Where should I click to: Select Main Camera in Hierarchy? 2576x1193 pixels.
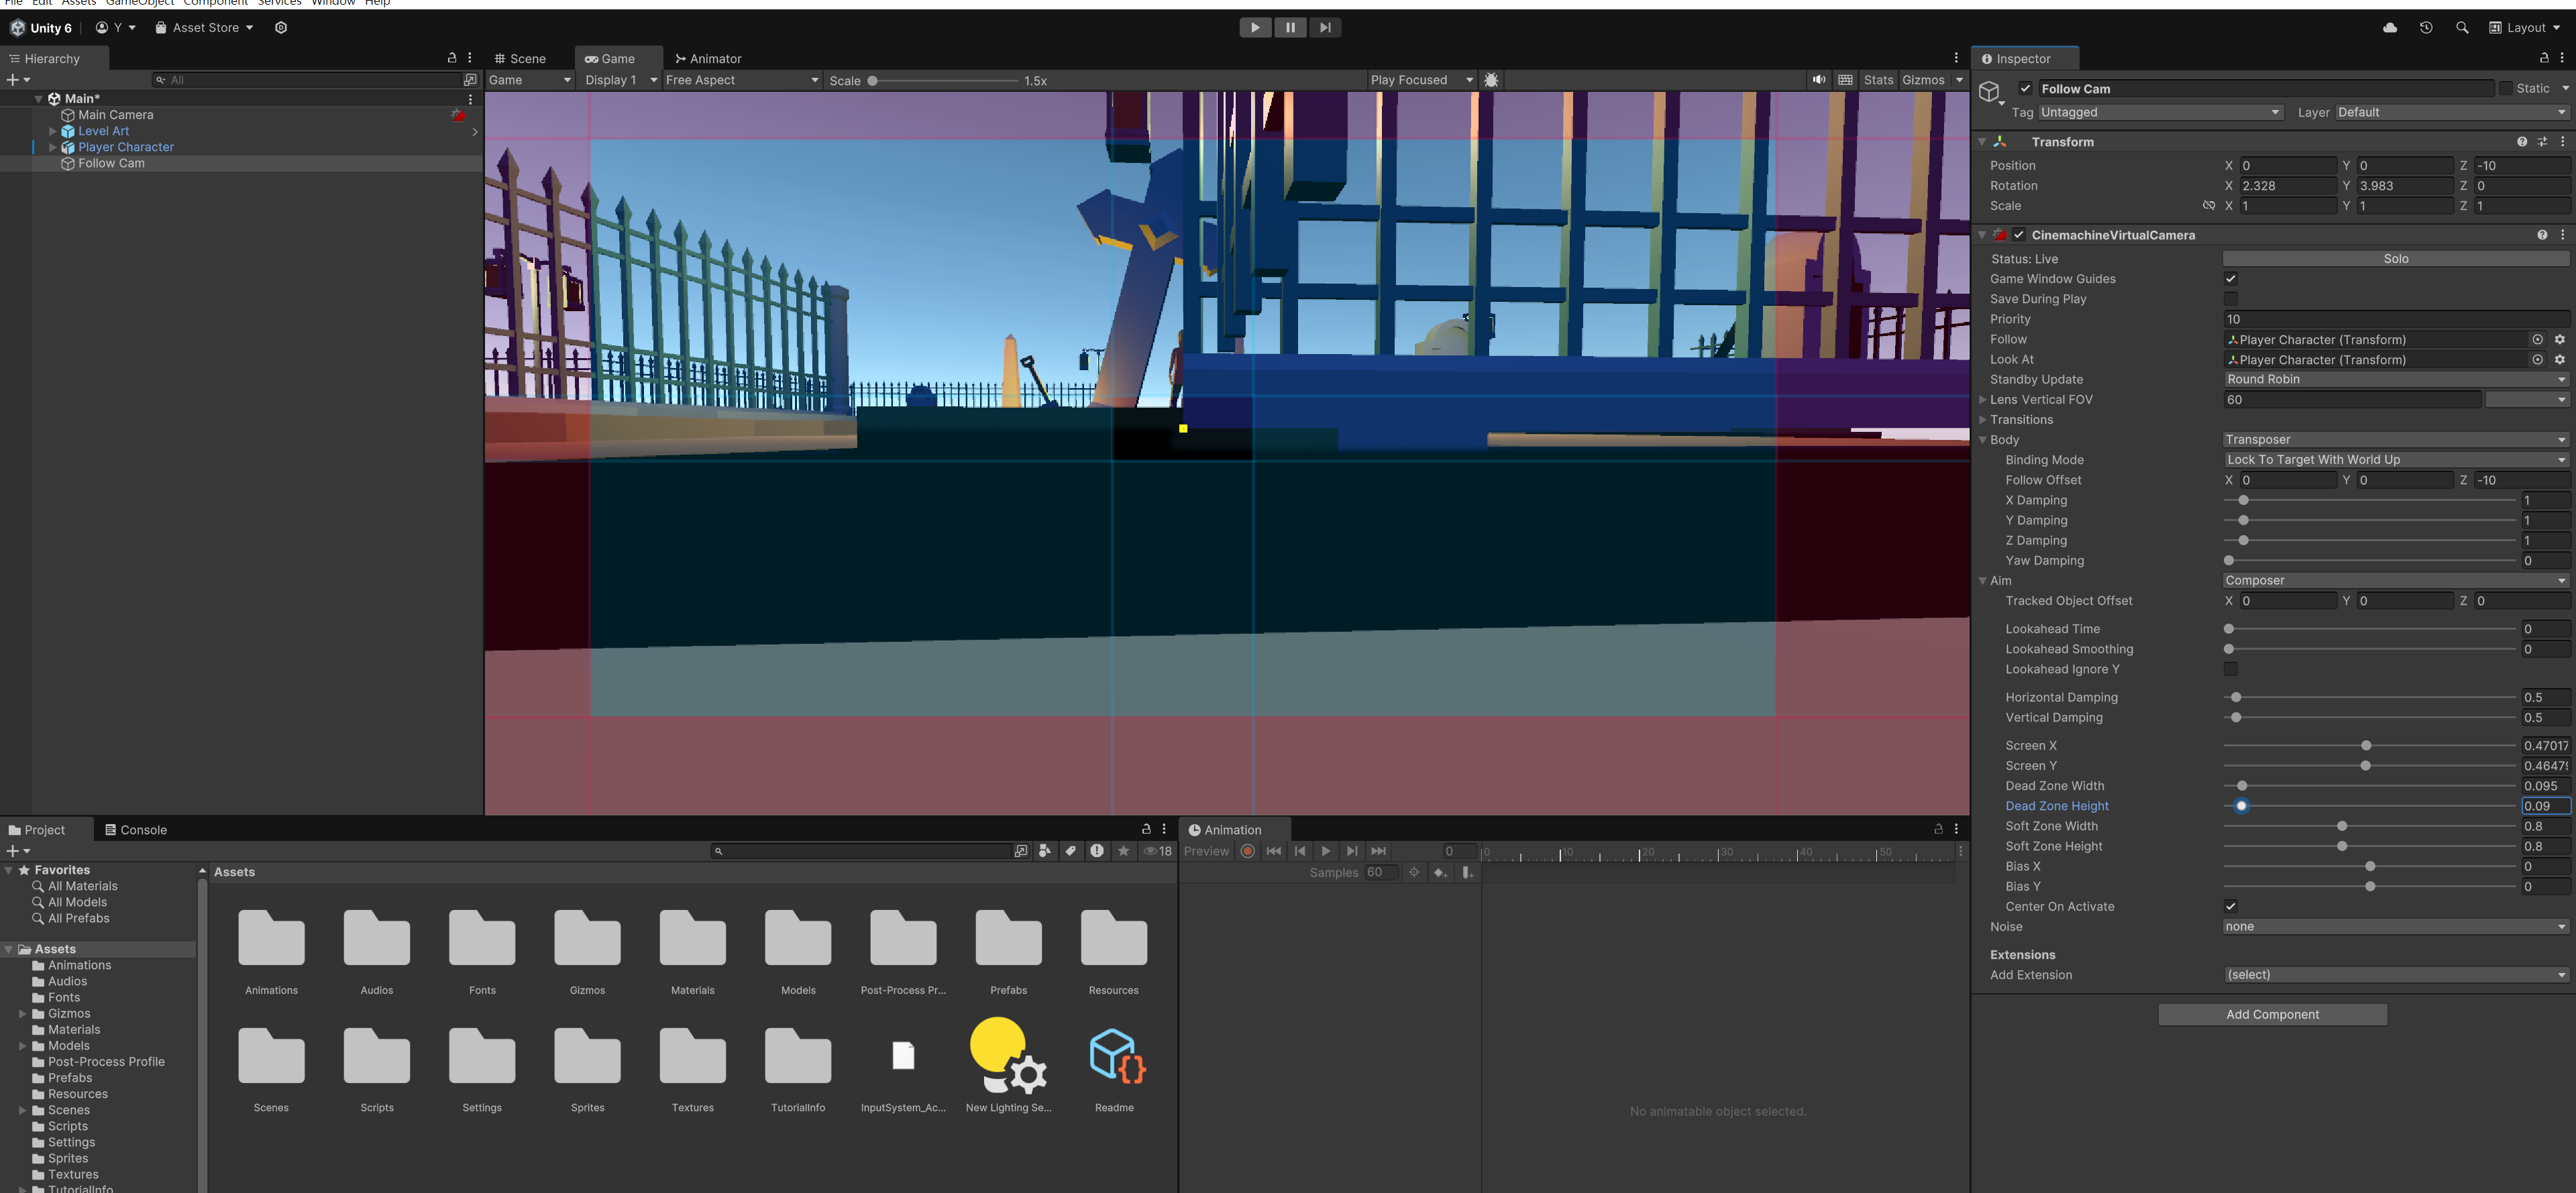(x=116, y=115)
